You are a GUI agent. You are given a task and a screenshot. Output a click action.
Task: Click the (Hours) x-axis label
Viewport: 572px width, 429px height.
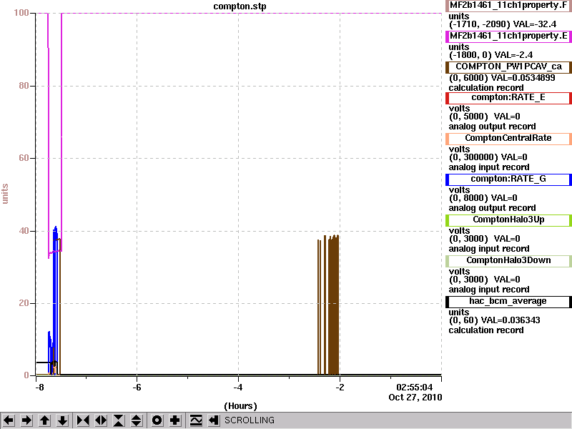tap(240, 406)
